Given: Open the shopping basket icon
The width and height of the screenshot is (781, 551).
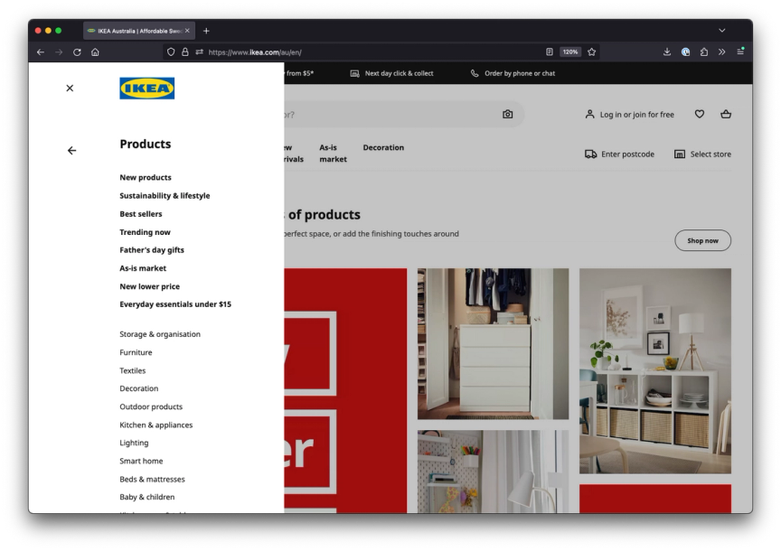Looking at the screenshot, I should (x=726, y=114).
